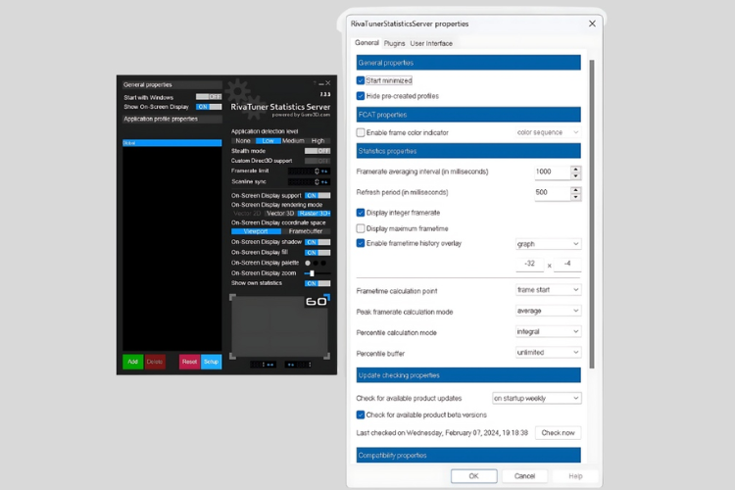Toggle Stealth mode switch

coord(318,151)
